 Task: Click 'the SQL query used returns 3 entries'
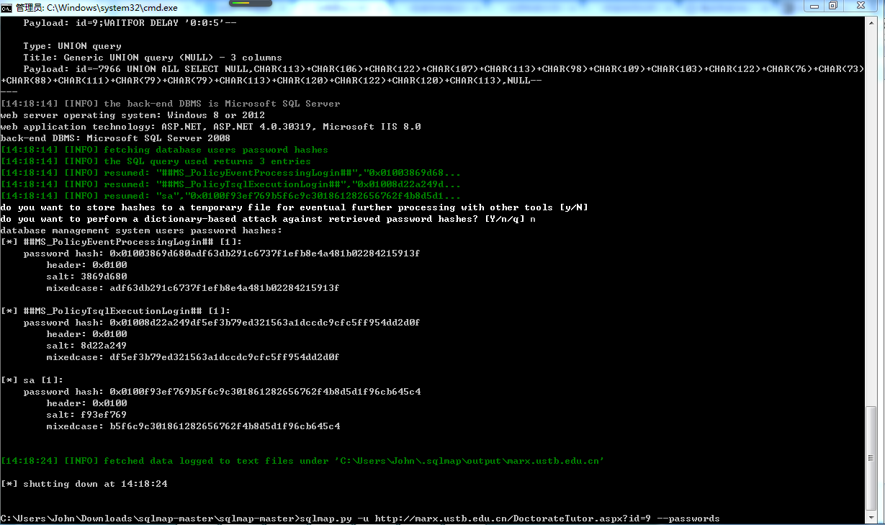(x=156, y=161)
